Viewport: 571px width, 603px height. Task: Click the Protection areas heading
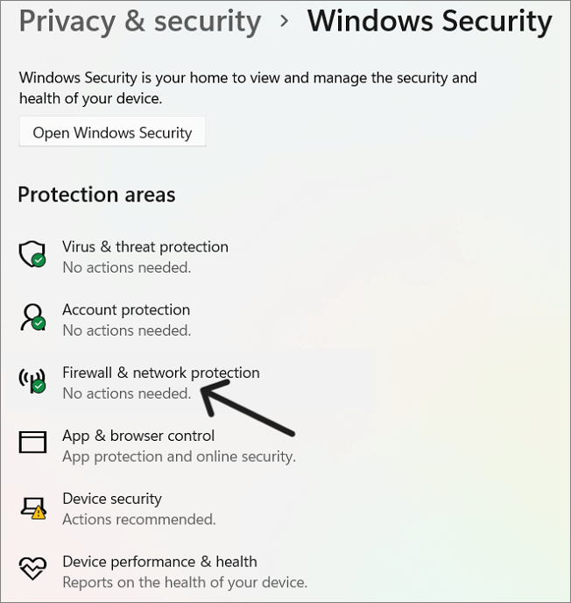click(x=96, y=195)
